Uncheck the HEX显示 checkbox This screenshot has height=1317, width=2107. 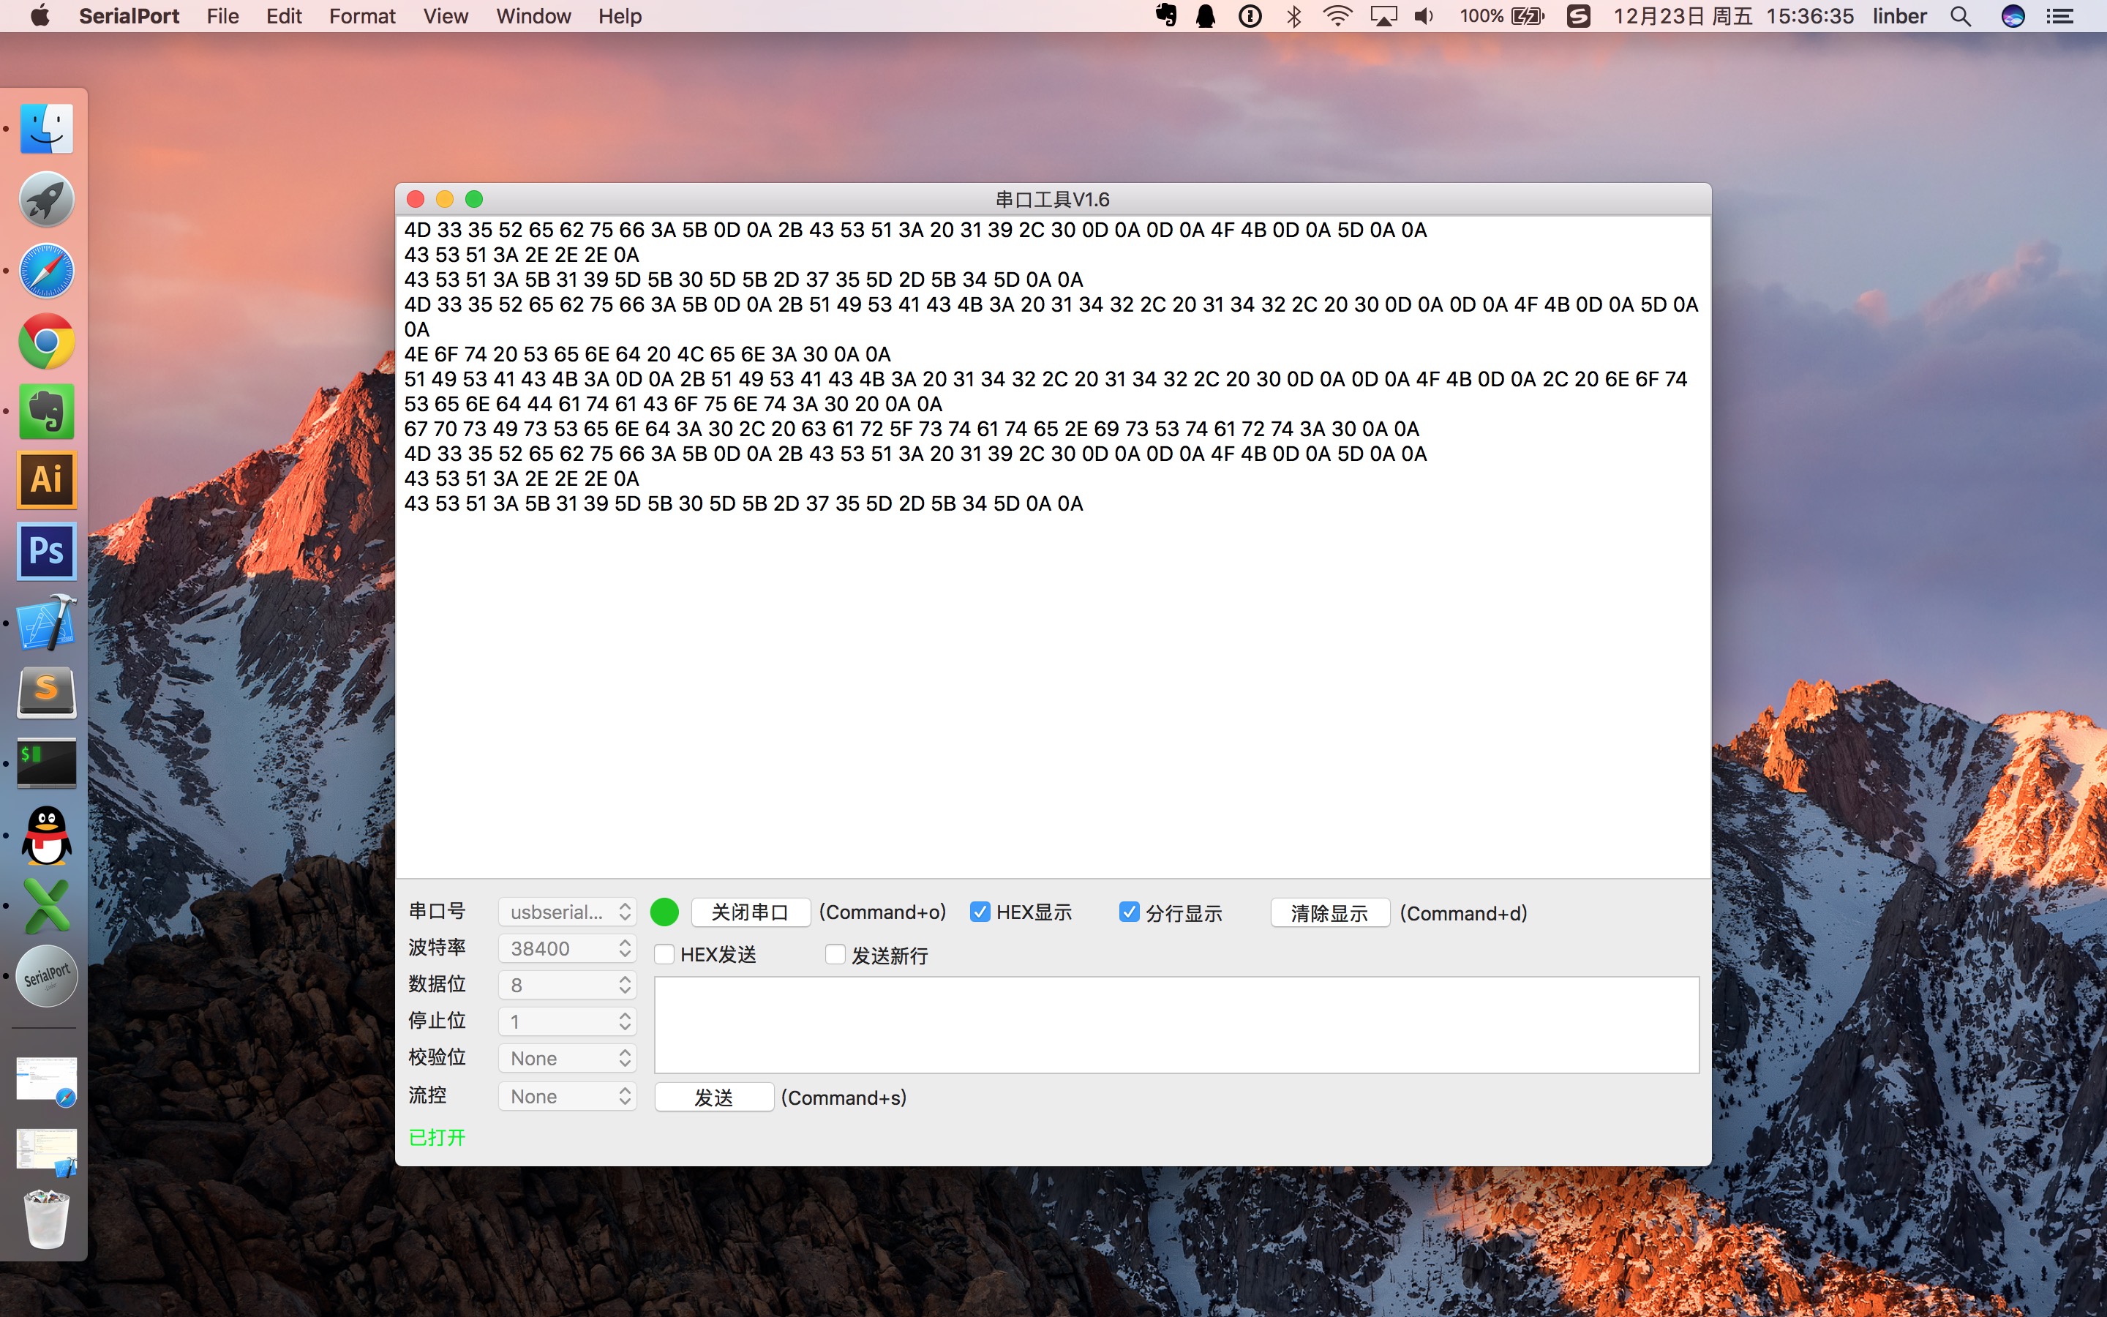[x=980, y=912]
